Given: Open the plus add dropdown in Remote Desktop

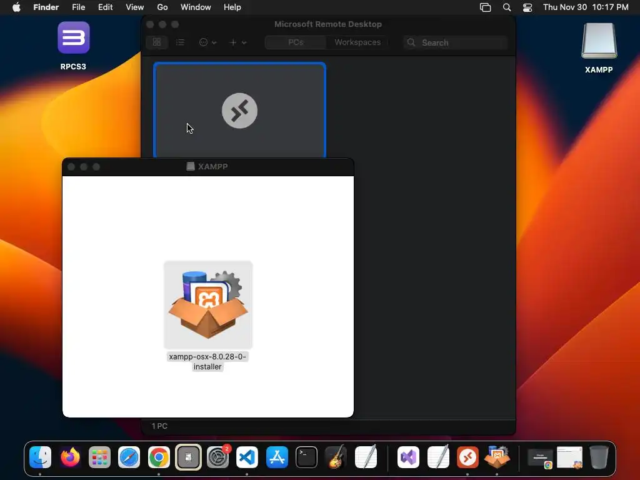Looking at the screenshot, I should coord(238,42).
